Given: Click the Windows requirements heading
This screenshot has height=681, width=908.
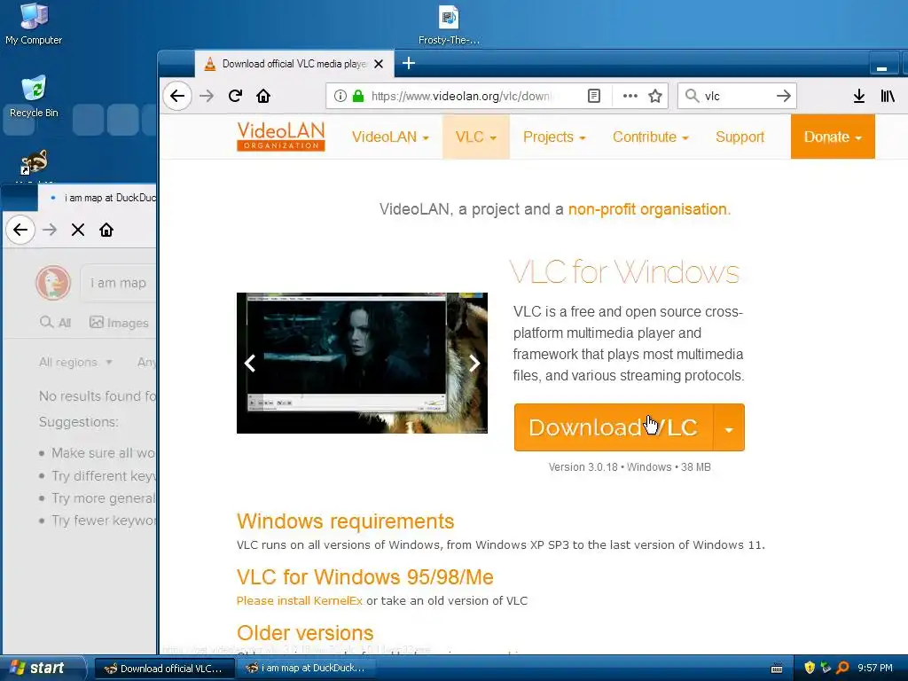Looking at the screenshot, I should pos(345,521).
